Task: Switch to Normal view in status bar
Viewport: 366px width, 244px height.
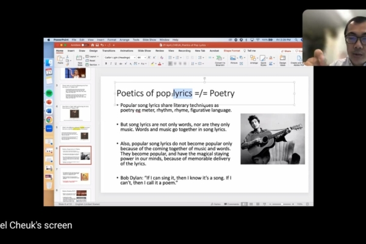Action: (244, 204)
